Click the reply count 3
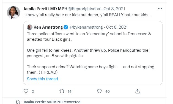Viewport: 173px width, 104px height. 33,91
